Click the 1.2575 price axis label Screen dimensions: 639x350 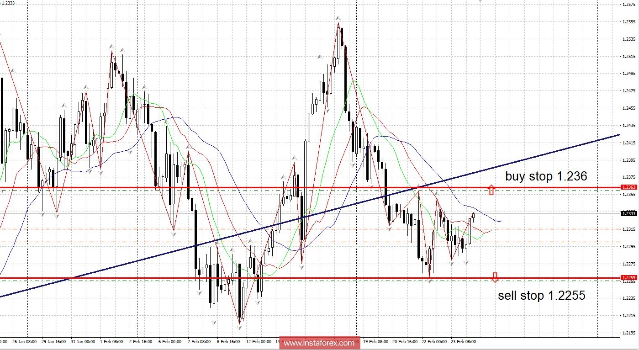629,4
